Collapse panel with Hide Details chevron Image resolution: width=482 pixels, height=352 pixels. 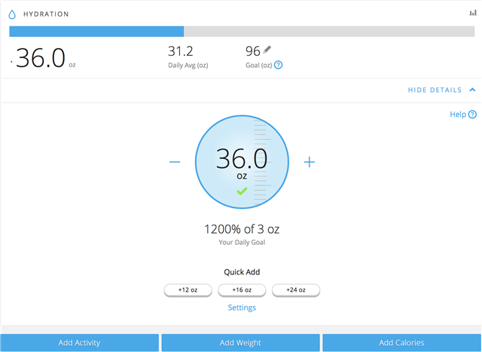tap(472, 90)
